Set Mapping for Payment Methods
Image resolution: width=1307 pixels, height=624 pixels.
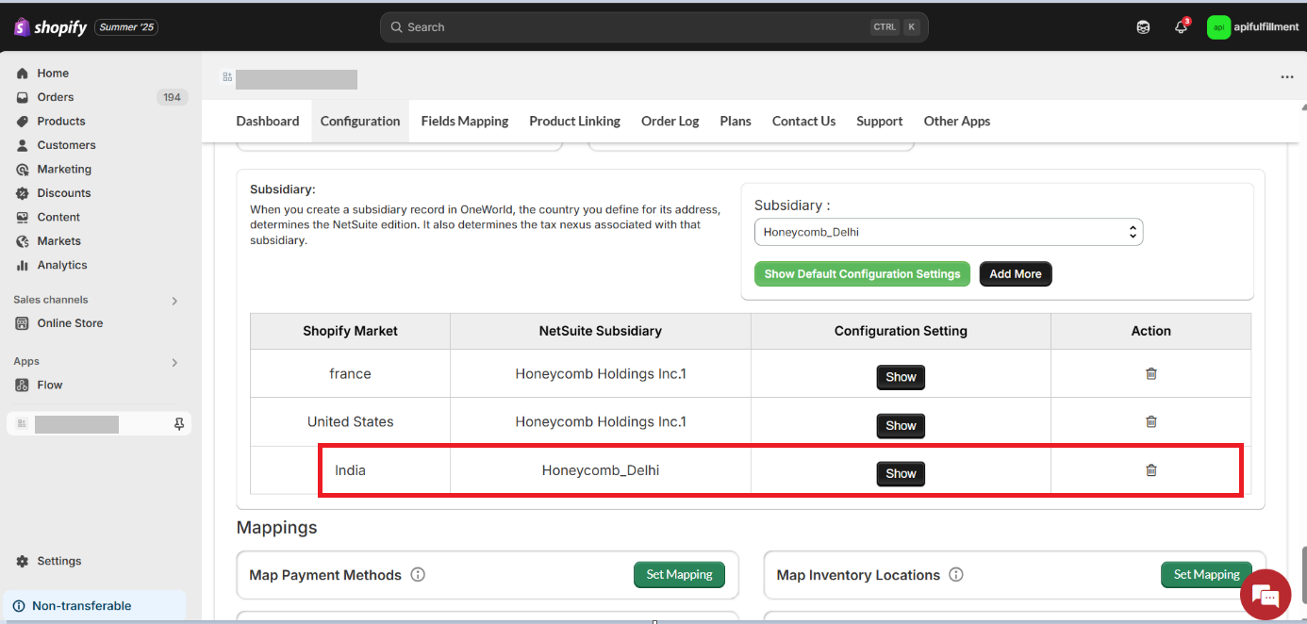coord(679,574)
